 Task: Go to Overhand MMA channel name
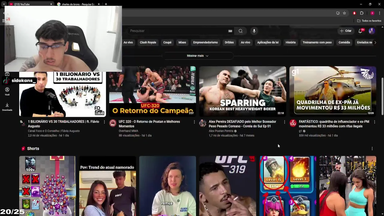[x=128, y=131]
